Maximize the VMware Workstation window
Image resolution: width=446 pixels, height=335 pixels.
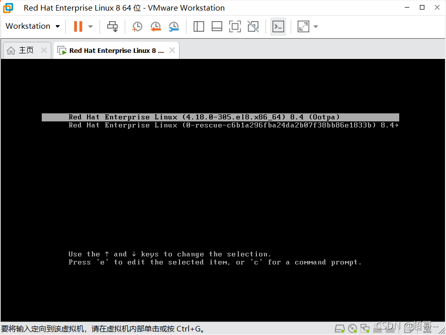pyautogui.click(x=422, y=8)
